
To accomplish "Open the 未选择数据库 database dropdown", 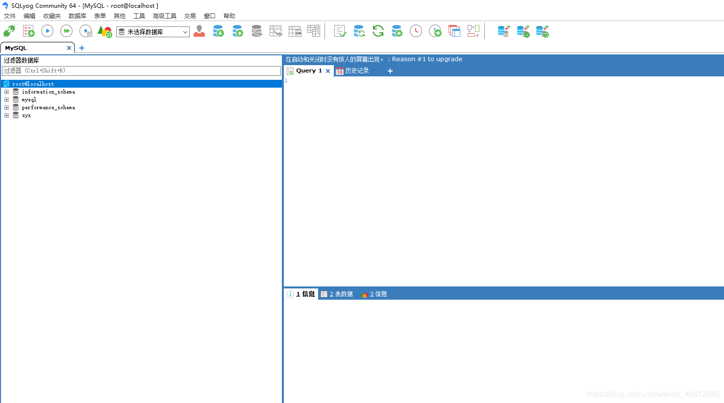I will pos(153,32).
